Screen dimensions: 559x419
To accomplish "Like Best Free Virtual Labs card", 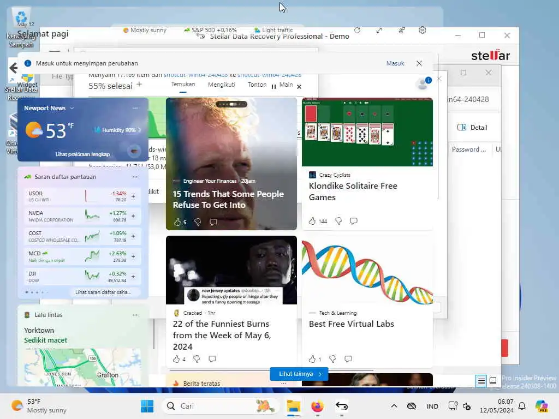I will (x=312, y=359).
